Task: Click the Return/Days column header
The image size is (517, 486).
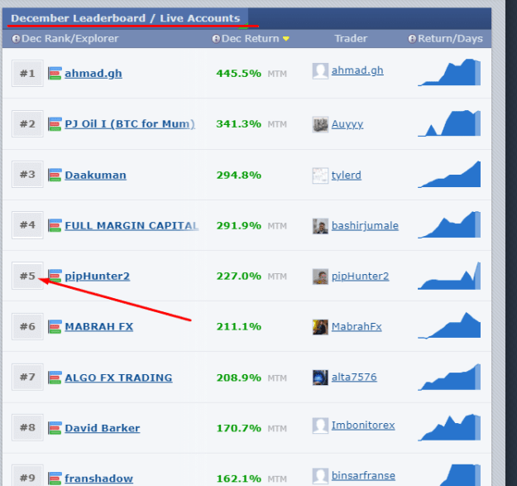Action: (450, 39)
